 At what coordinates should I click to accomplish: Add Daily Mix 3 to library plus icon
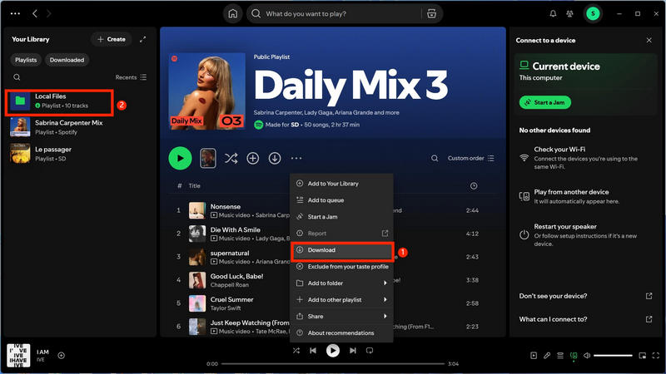253,158
